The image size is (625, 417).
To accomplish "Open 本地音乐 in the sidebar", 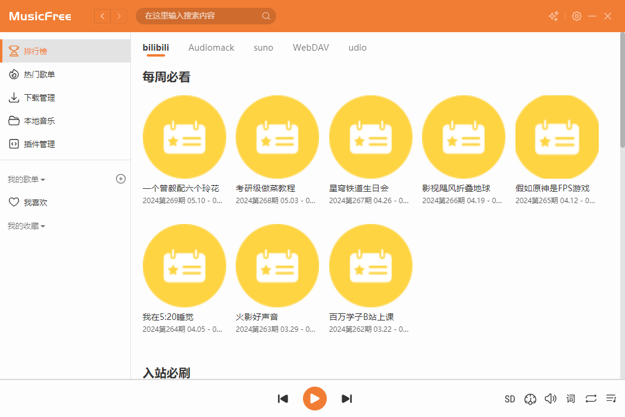I will (x=65, y=120).
